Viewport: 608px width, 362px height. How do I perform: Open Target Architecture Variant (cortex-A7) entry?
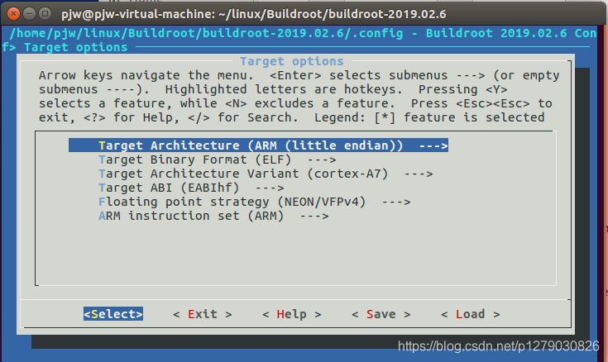pos(266,174)
